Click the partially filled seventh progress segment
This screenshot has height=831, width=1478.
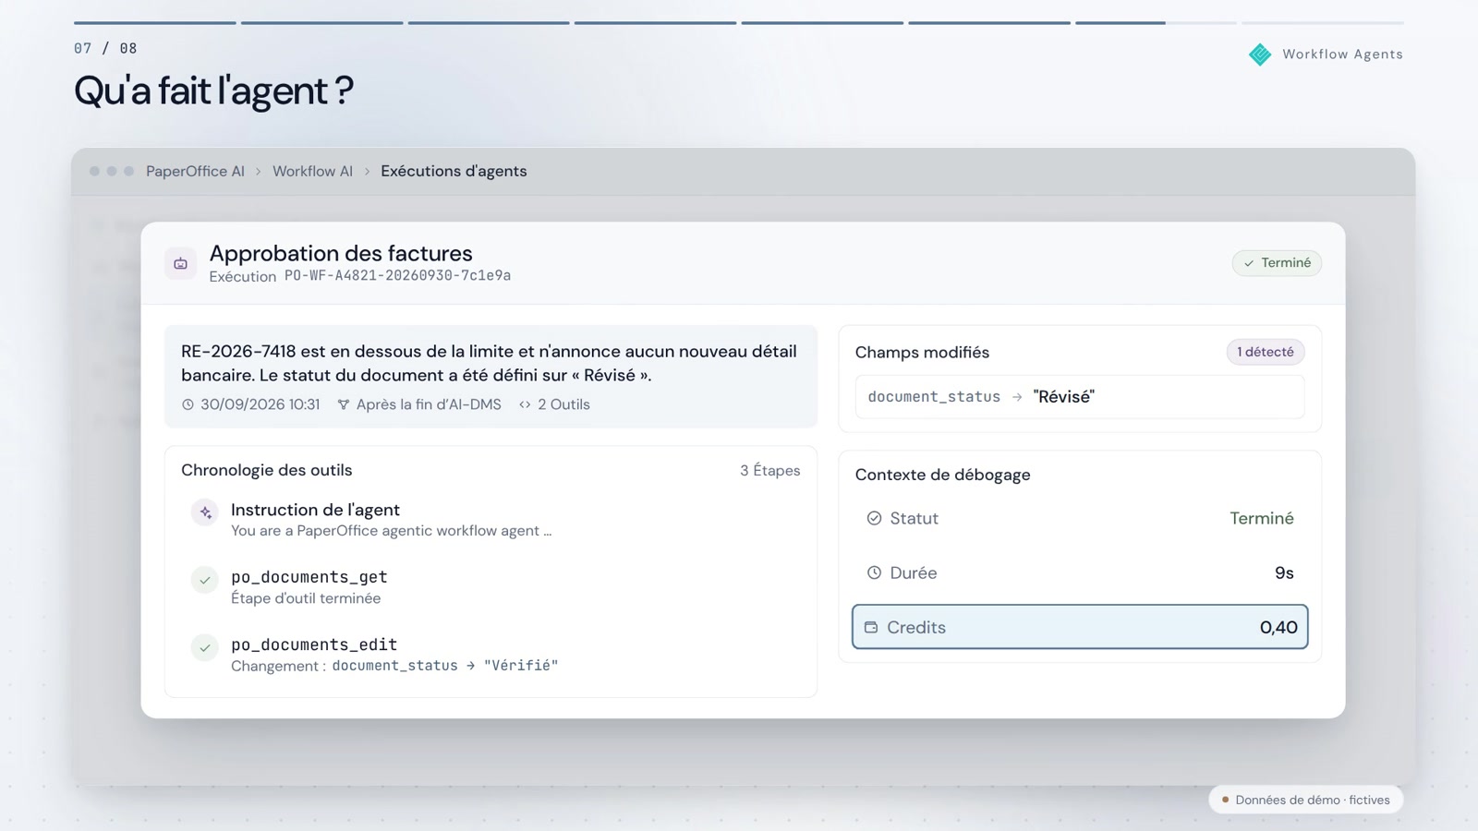click(1156, 22)
